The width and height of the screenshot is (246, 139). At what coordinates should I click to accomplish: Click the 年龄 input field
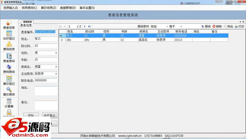[46, 60]
